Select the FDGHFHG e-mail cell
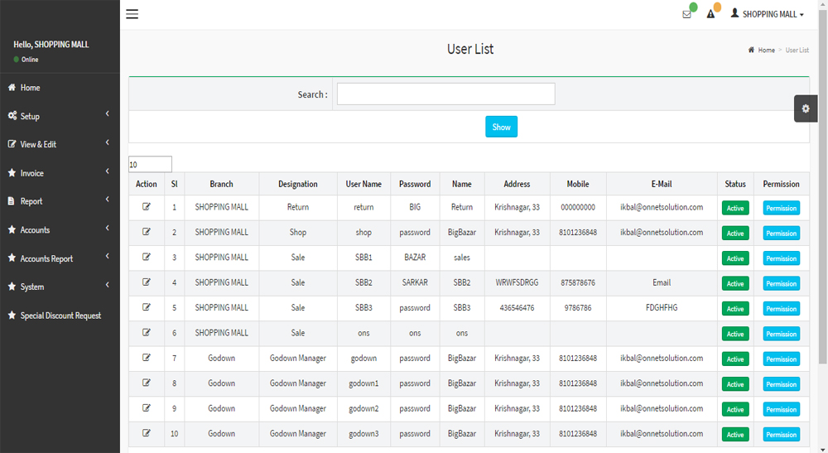This screenshot has width=828, height=453. coord(661,307)
